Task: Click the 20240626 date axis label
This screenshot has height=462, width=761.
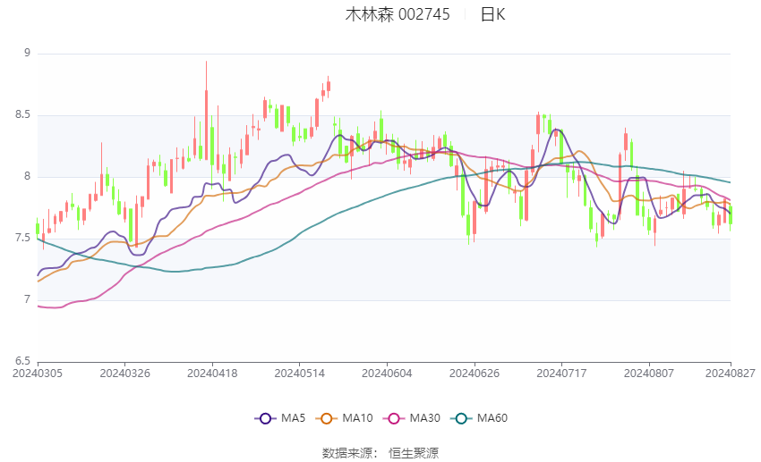Action: click(x=475, y=374)
